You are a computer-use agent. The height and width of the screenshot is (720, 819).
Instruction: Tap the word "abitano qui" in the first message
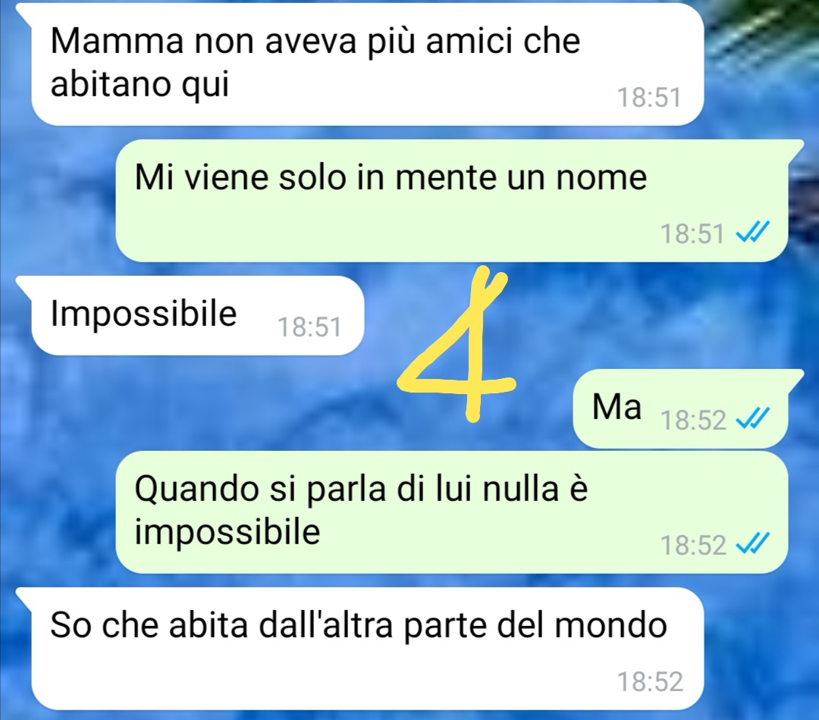point(140,83)
